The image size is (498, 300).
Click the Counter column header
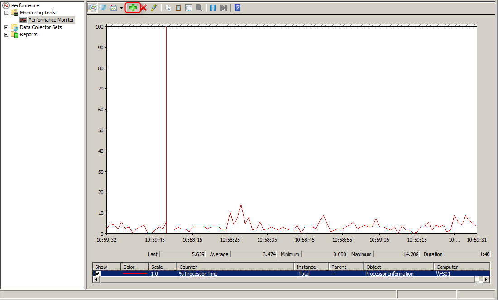[235, 267]
